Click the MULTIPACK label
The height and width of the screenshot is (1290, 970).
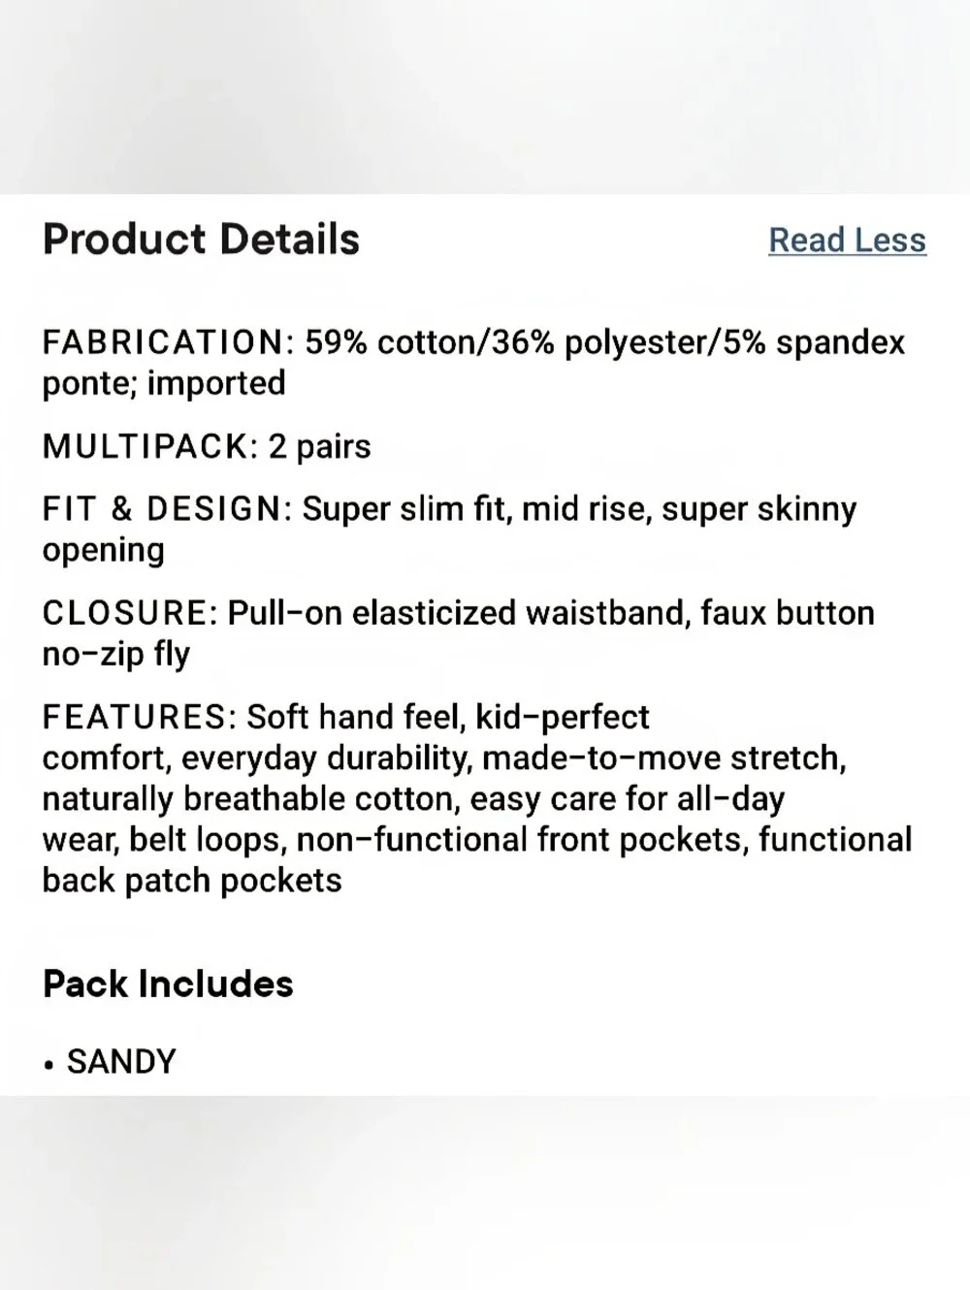(150, 446)
